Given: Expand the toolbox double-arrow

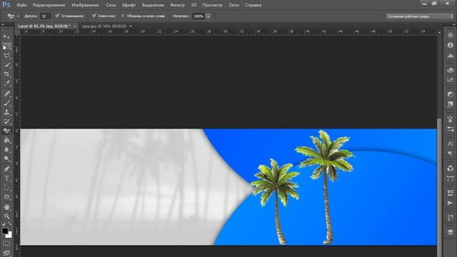Looking at the screenshot, I should [x=3, y=25].
